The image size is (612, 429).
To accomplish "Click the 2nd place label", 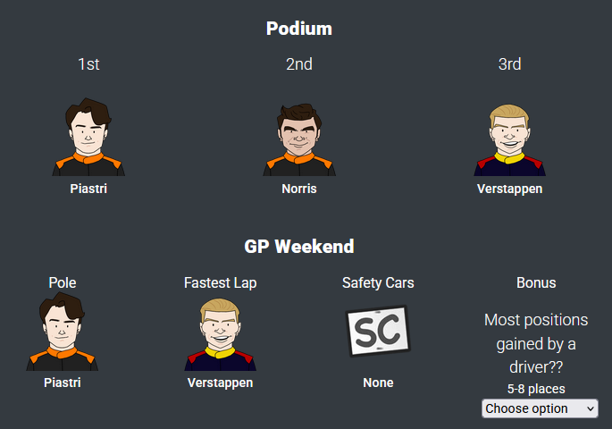I will coord(299,64).
